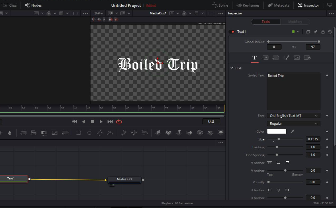Open viewer zoom dropdown showing 26%

pyautogui.click(x=99, y=13)
